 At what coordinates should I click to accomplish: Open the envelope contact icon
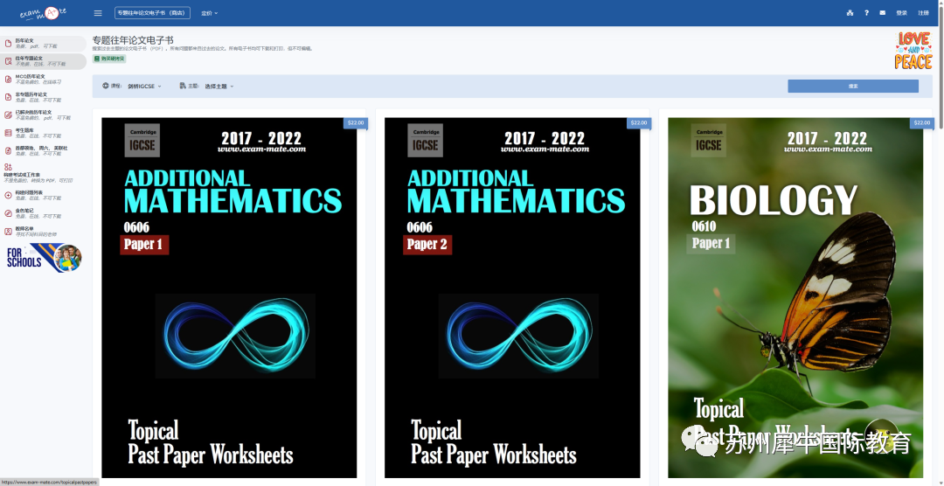883,12
